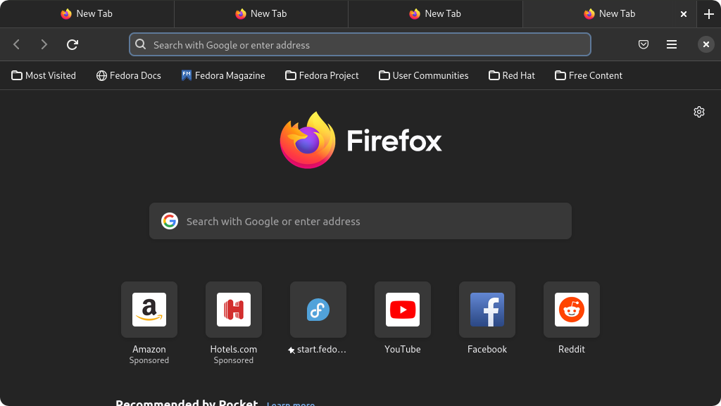Image resolution: width=721 pixels, height=406 pixels.
Task: Open new tab with plus button
Action: 708,14
